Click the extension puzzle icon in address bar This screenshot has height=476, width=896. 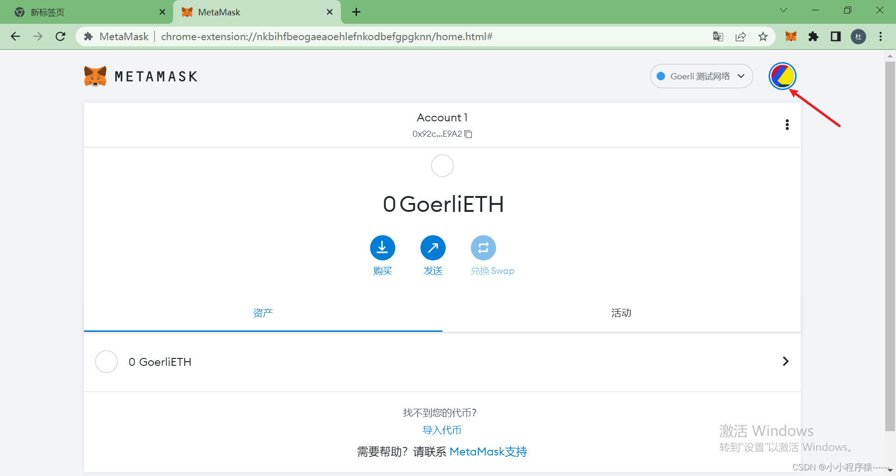coord(88,36)
